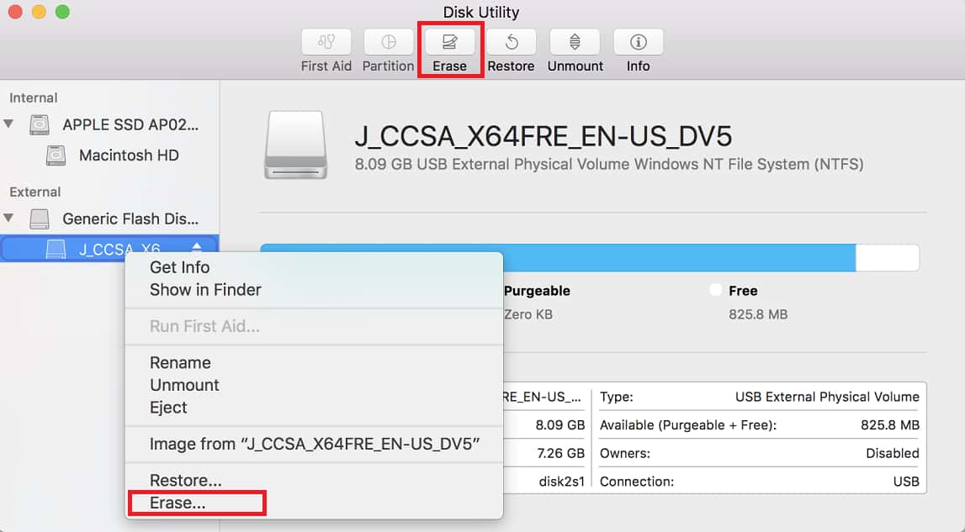965x532 pixels.
Task: Click the Internal section header
Action: click(34, 97)
